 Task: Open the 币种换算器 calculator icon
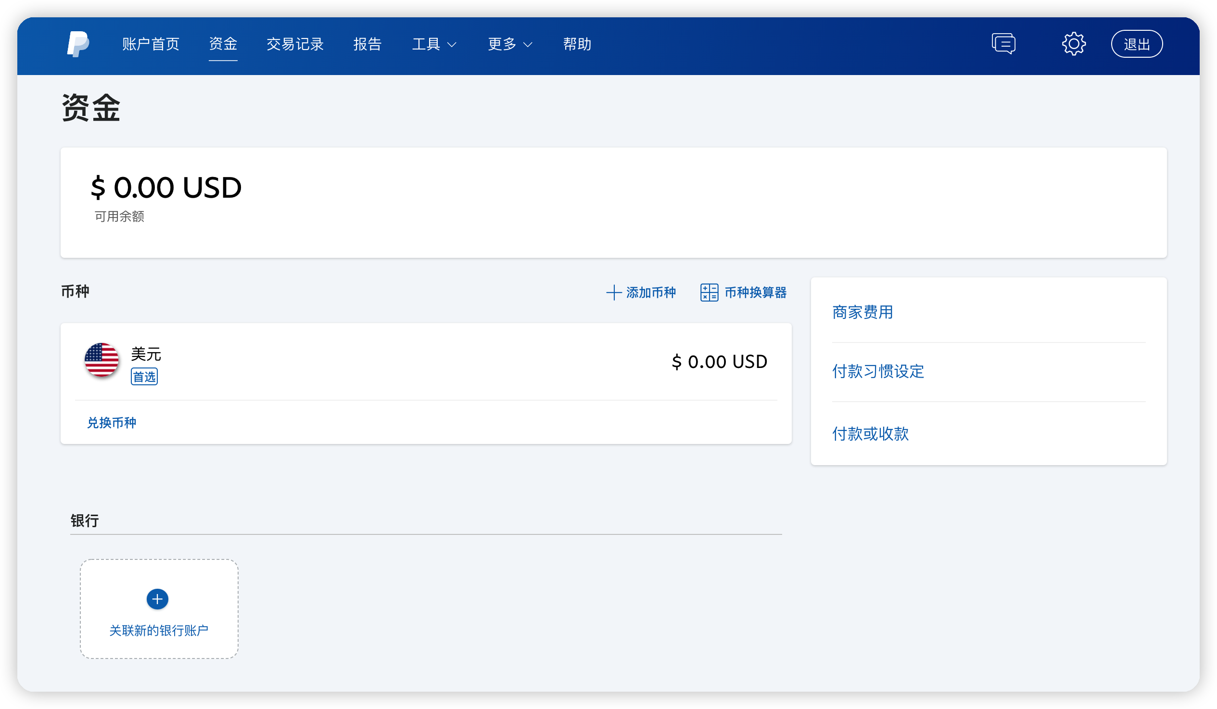(709, 292)
